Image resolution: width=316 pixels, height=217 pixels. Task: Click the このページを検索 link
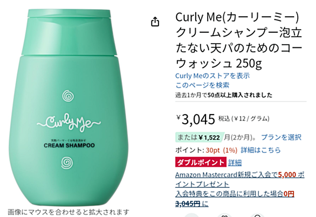point(202,85)
